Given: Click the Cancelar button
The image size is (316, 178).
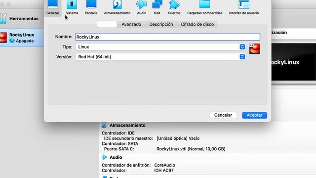Looking at the screenshot, I should [x=223, y=115].
